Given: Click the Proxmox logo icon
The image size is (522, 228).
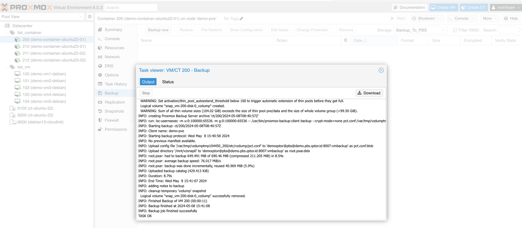Looking at the screenshot, I should (4, 7).
